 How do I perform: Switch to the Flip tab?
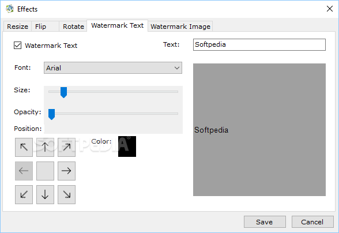45,27
